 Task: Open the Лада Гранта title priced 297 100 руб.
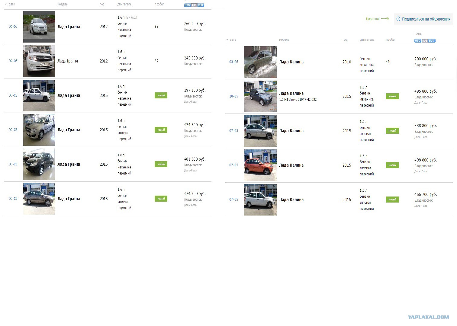(69, 95)
